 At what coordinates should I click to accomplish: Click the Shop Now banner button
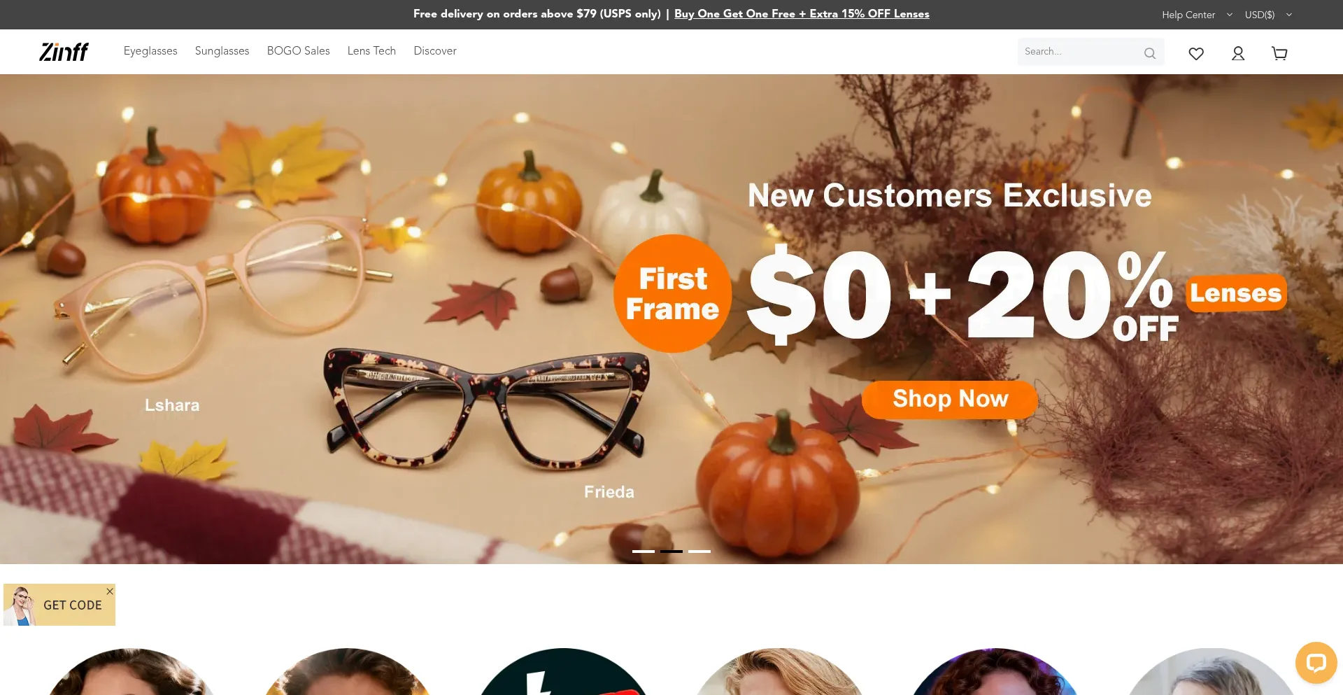click(950, 400)
